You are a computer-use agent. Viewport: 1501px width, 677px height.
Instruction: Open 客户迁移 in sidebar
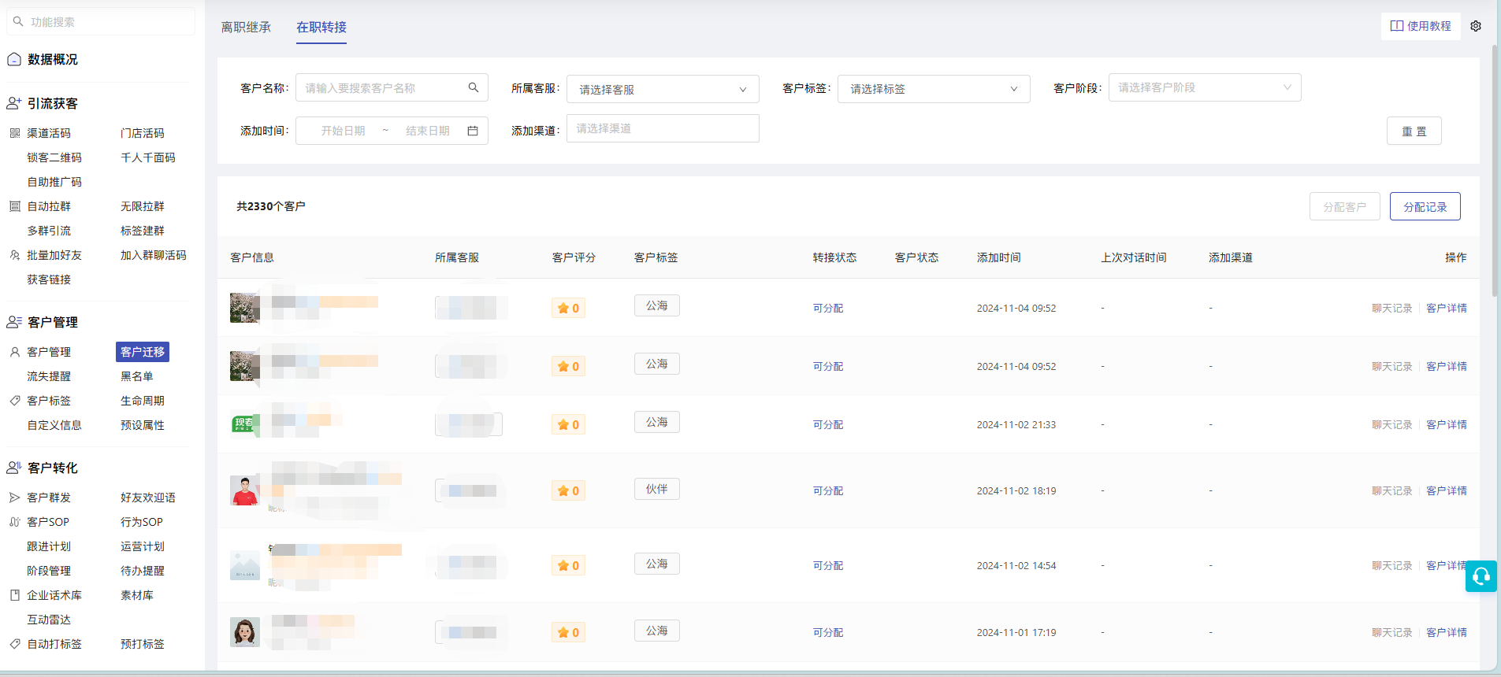[x=143, y=352]
